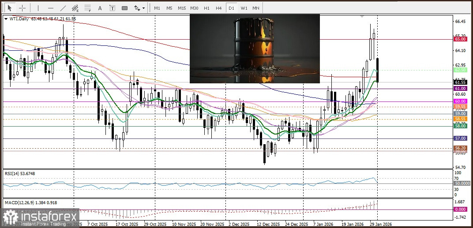Select the text label tool

[x=113, y=8]
